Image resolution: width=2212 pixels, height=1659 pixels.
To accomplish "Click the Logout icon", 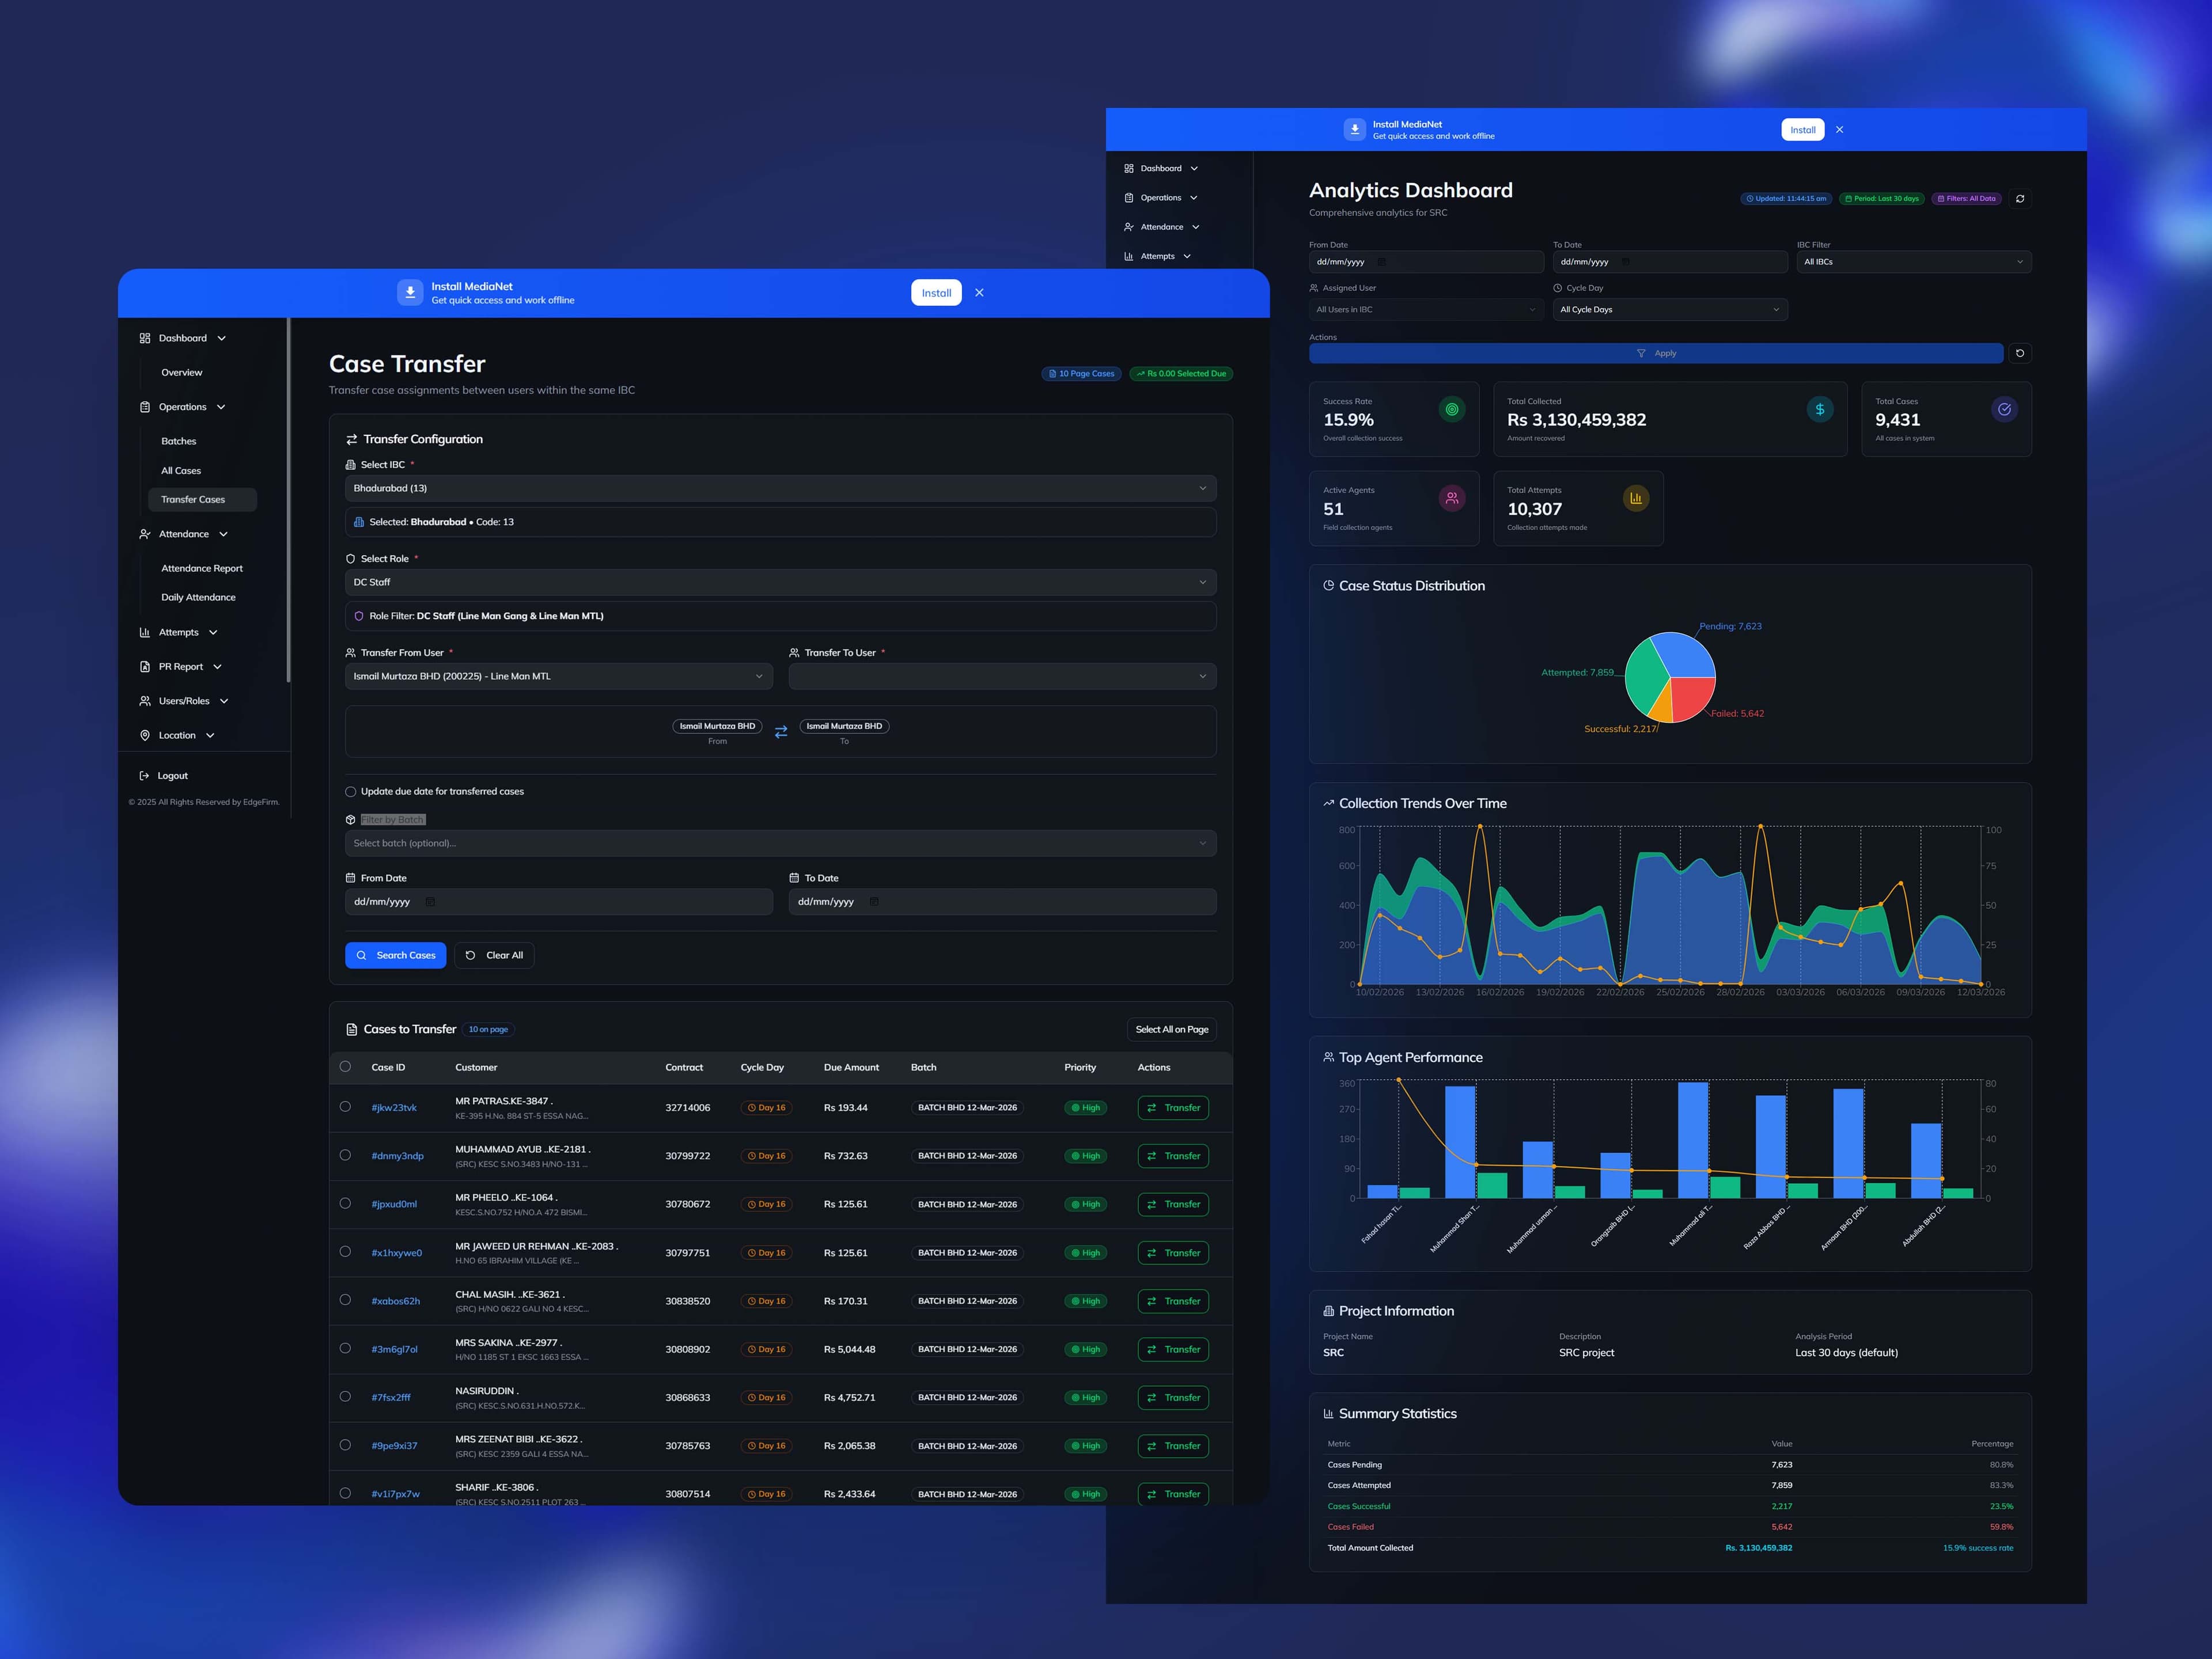I will 144,776.
